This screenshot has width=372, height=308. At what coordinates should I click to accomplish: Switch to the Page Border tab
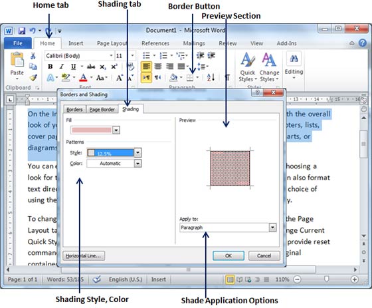(x=102, y=109)
